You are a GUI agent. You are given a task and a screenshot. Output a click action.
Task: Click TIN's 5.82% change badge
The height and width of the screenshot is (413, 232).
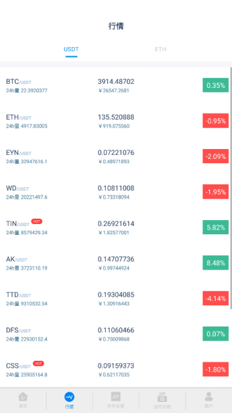215,227
